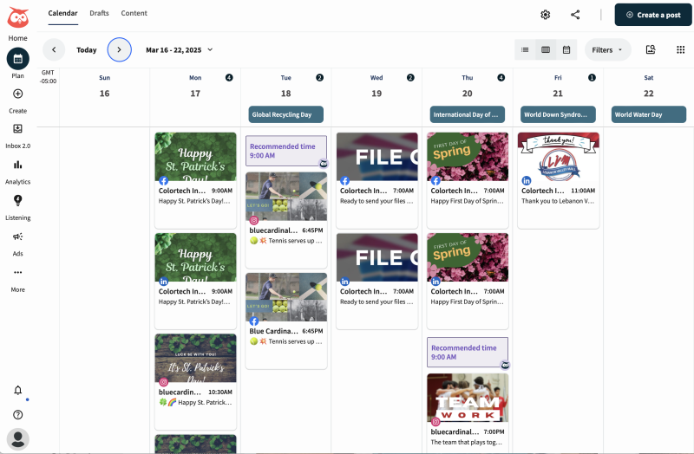Expand the Mar 16 - 22, 2025 date picker
The height and width of the screenshot is (454, 694).
tap(180, 50)
